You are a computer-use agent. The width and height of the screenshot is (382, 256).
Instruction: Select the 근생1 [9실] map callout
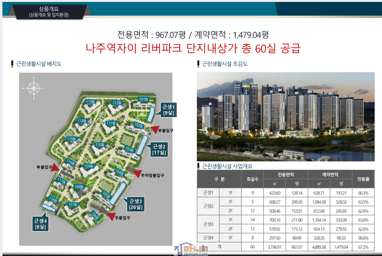coord(169,110)
